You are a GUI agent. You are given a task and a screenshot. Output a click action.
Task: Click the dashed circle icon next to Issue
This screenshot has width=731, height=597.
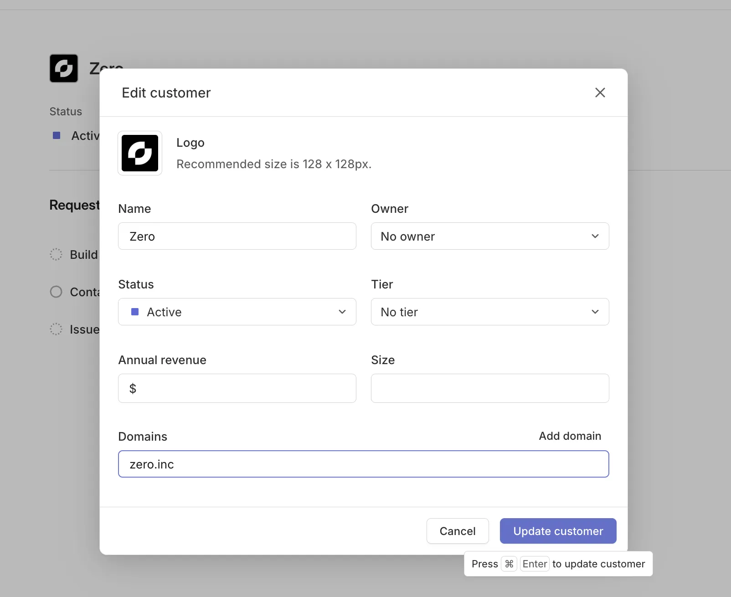click(x=56, y=329)
